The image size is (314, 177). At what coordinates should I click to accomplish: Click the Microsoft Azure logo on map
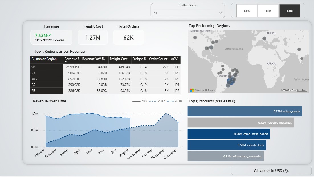203,90
